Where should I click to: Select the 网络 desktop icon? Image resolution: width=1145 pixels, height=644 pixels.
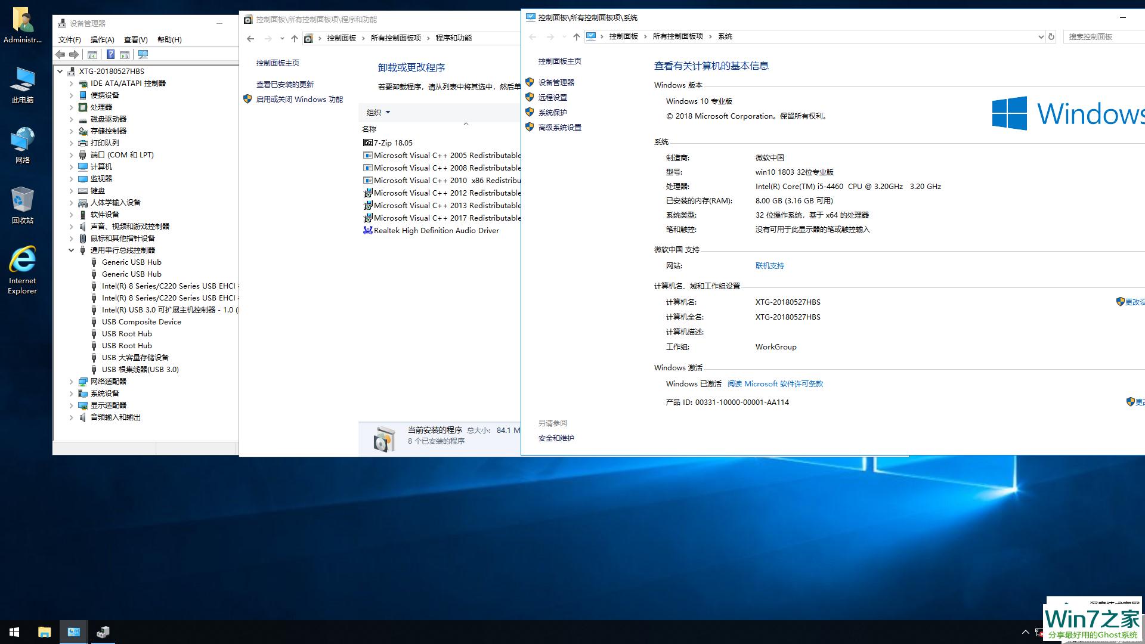(23, 145)
